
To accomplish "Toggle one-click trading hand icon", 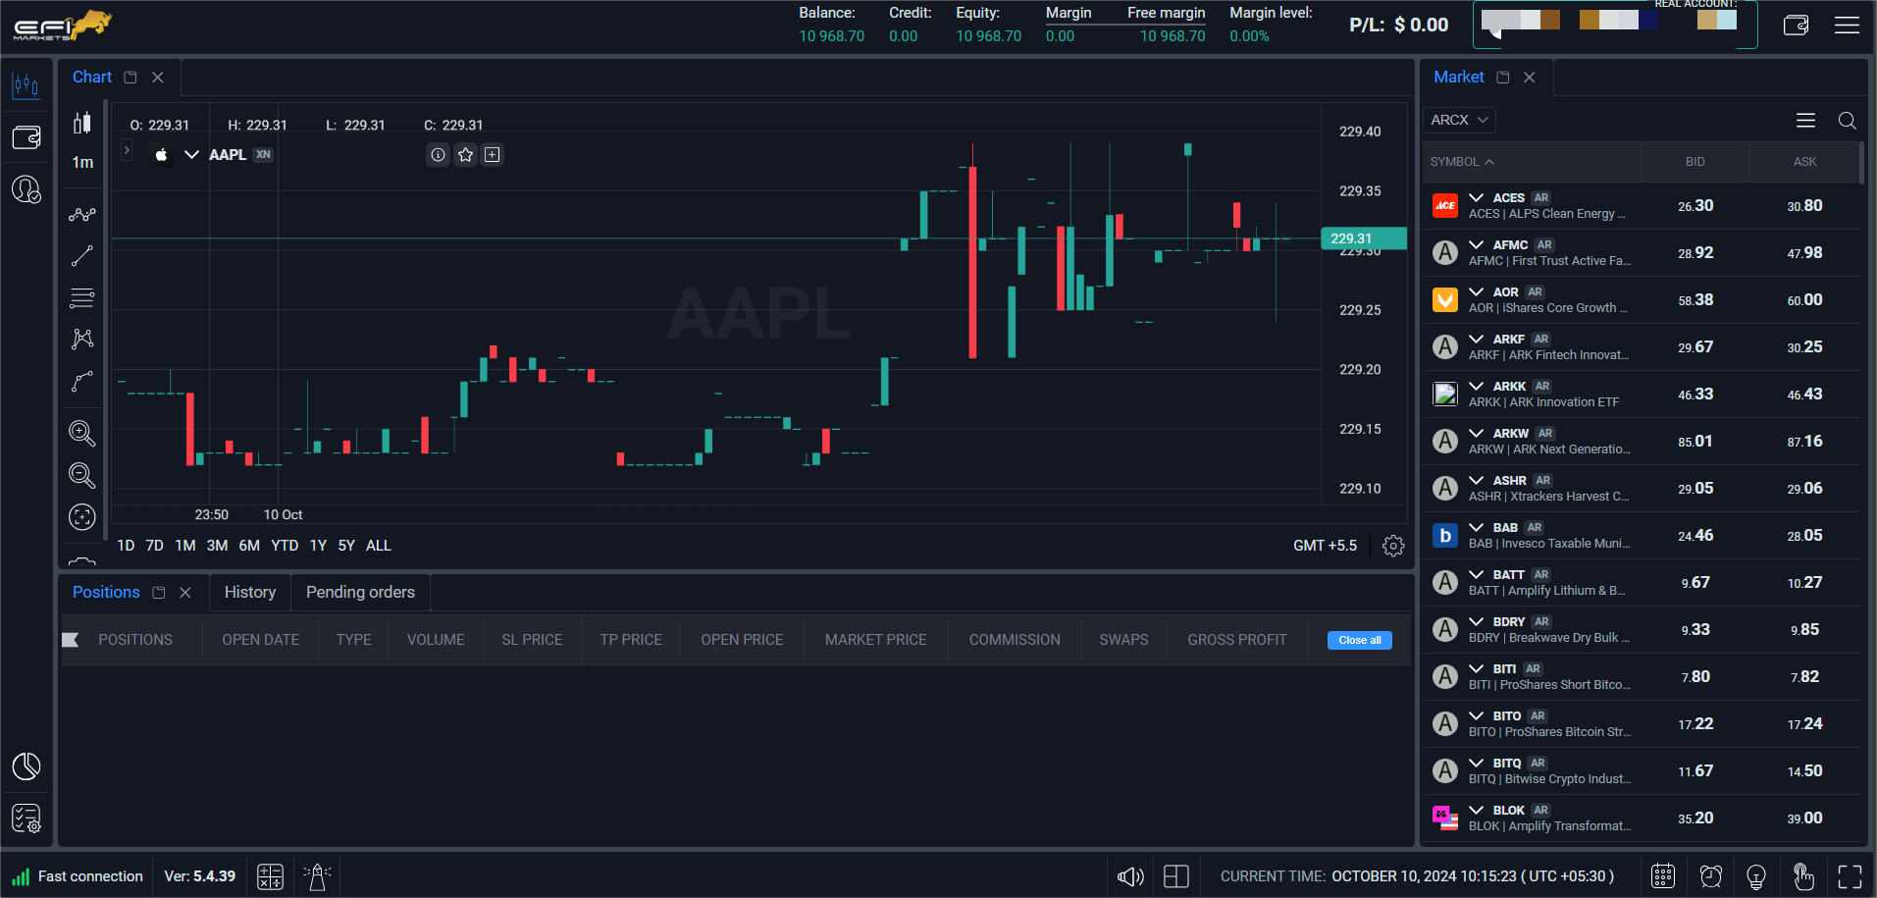I will pyautogui.click(x=1803, y=876).
